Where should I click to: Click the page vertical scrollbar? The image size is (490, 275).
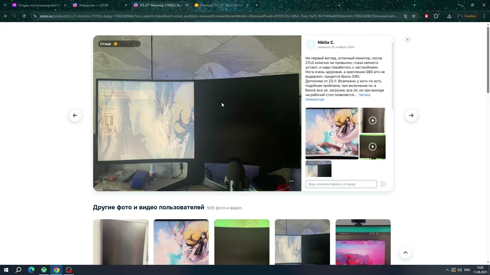coord(488,60)
